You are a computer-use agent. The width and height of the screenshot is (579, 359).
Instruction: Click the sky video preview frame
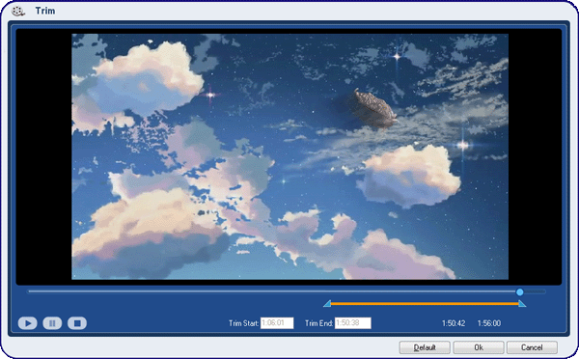pyautogui.click(x=289, y=156)
